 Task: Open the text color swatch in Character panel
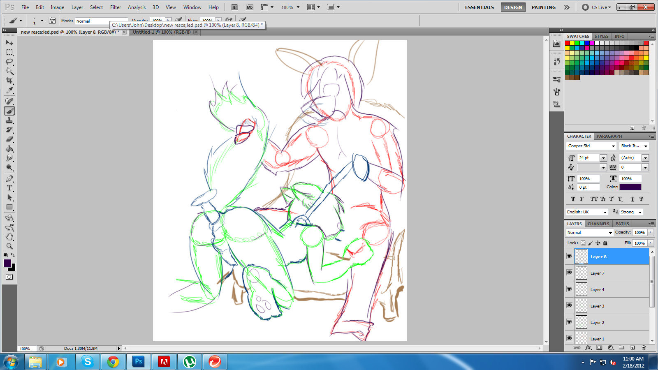630,187
